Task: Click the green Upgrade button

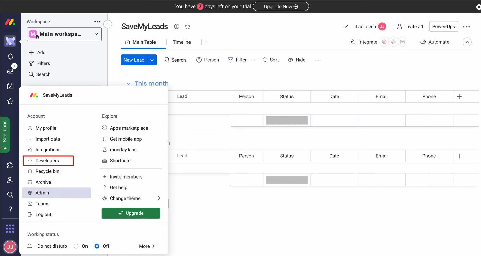Action: click(x=131, y=213)
